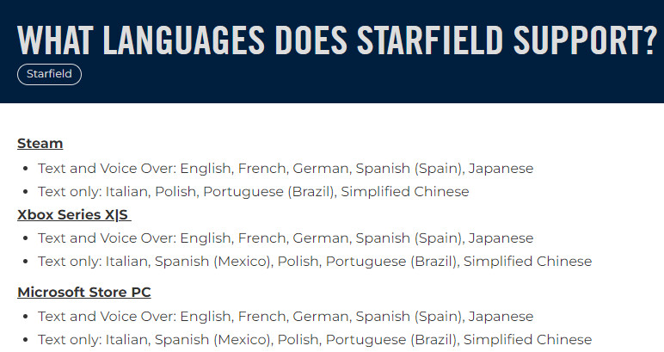This screenshot has width=664, height=352.
Task: Click Xbox Series X|S "Text and Voice Over" line
Action: click(286, 238)
